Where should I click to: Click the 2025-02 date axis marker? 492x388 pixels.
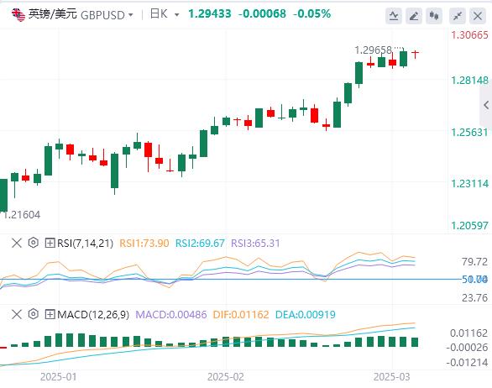click(x=226, y=377)
